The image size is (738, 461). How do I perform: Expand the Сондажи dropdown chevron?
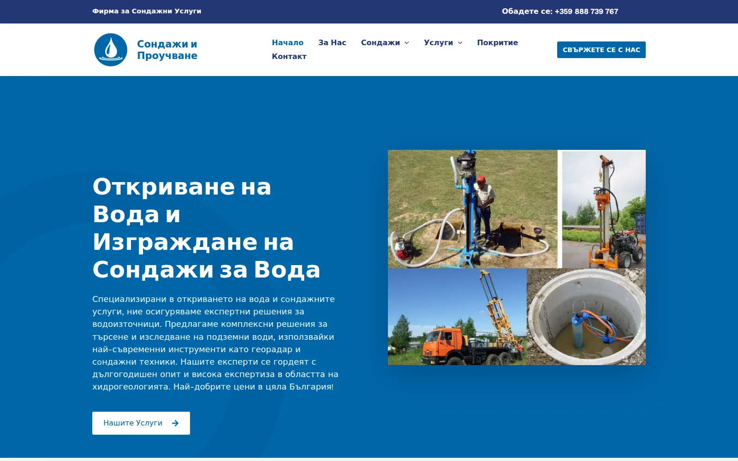click(407, 43)
